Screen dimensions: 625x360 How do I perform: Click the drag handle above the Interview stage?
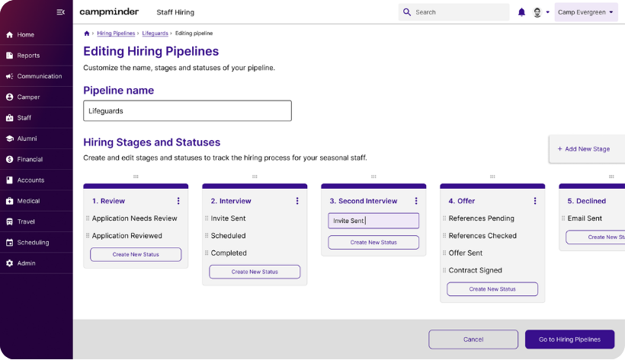click(x=255, y=177)
